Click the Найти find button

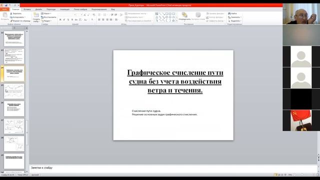point(232,13)
